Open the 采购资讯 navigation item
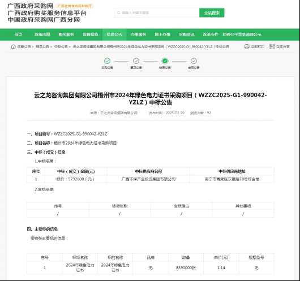This screenshot has height=281, width=300. [x=187, y=34]
